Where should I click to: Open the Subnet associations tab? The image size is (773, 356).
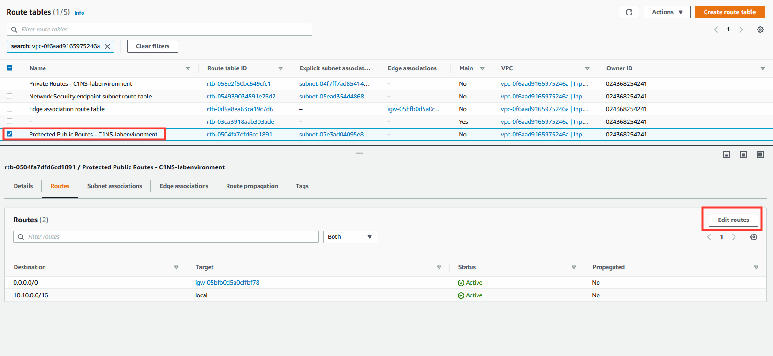point(114,186)
